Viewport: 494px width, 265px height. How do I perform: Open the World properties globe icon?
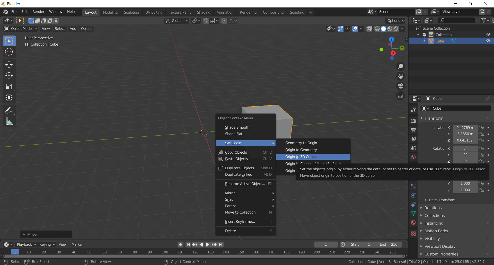[x=413, y=157]
